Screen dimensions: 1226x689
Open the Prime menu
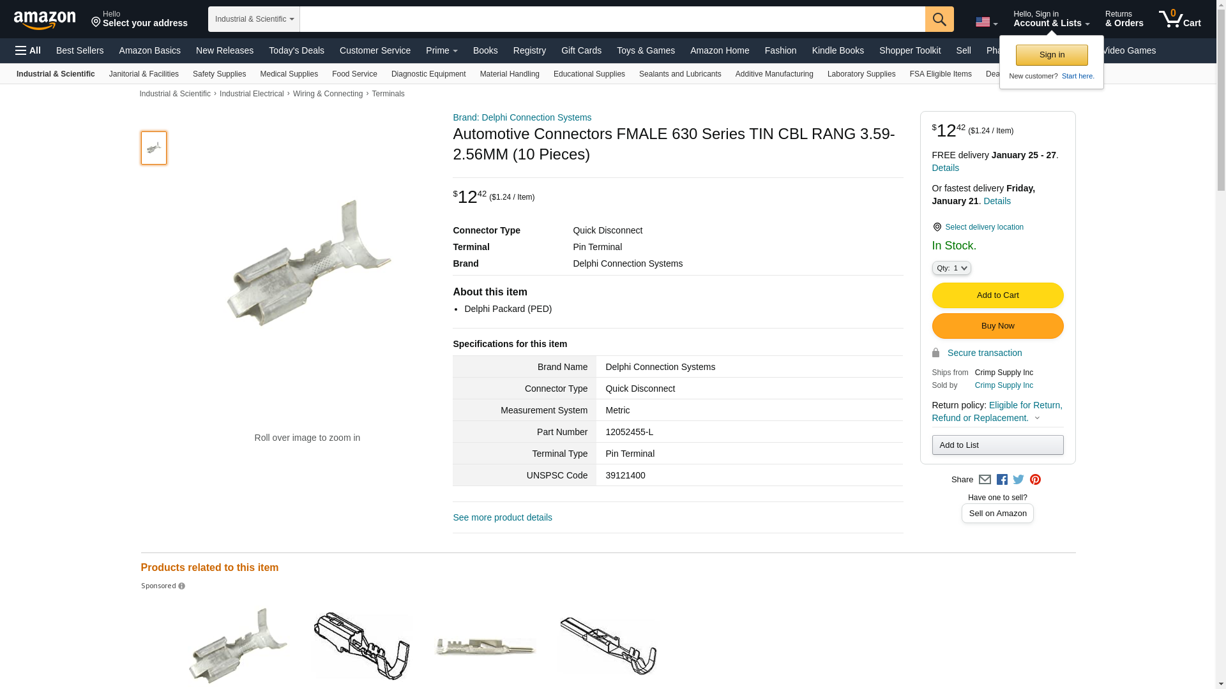coord(441,50)
